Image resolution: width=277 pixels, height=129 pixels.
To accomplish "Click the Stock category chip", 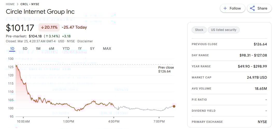I will tap(199, 30).
